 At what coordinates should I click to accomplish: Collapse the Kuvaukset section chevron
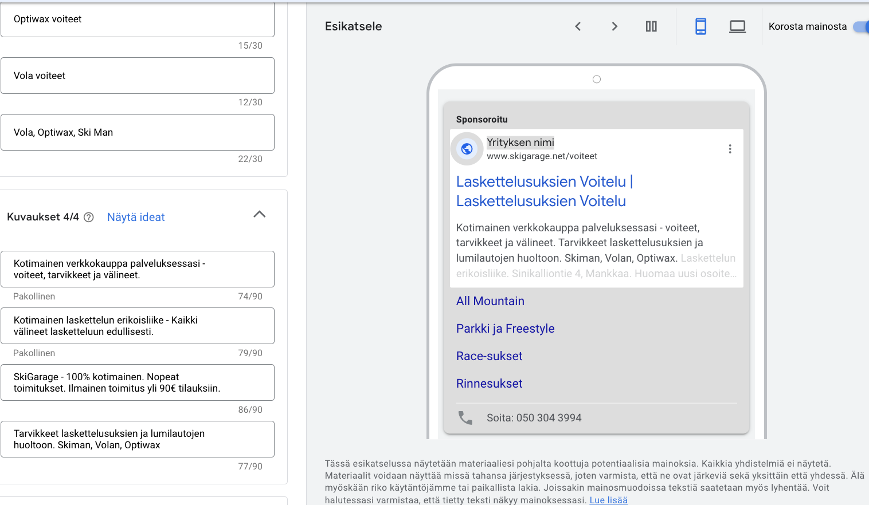click(x=260, y=214)
